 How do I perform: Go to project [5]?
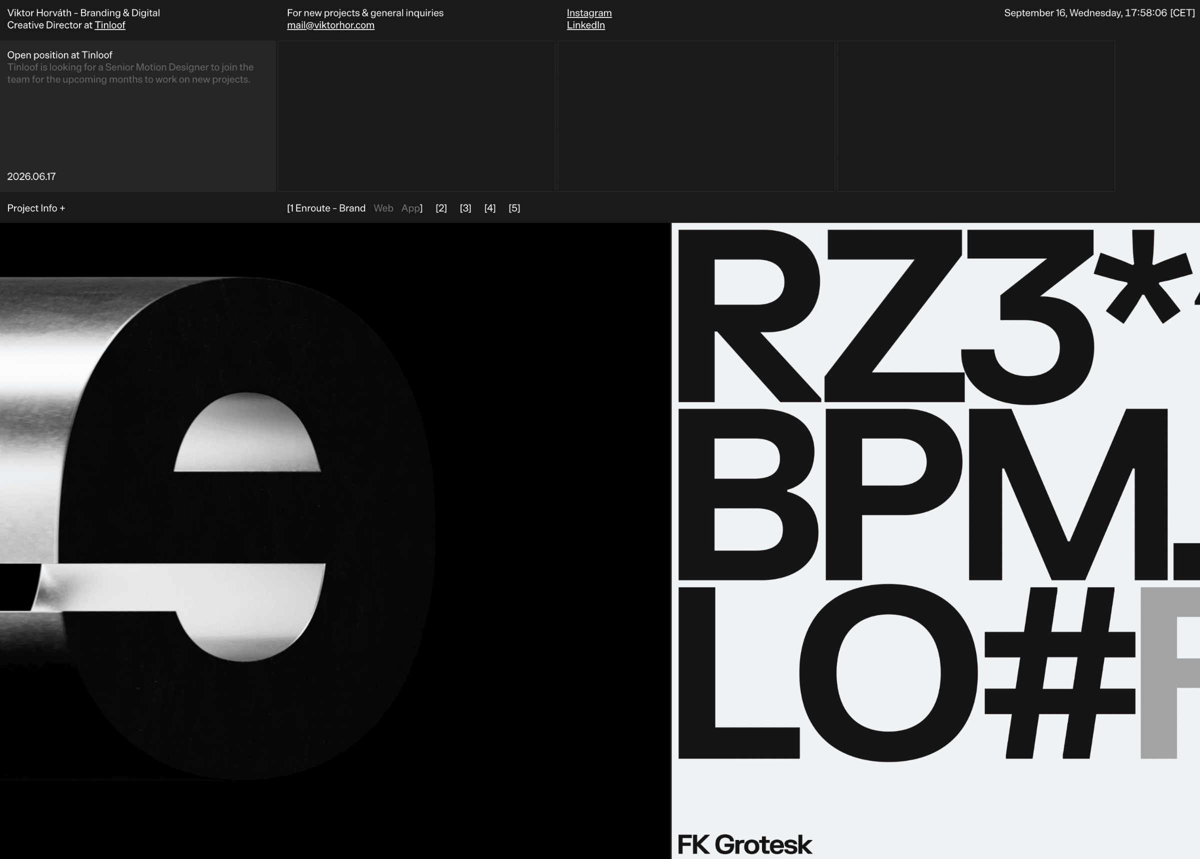point(514,208)
